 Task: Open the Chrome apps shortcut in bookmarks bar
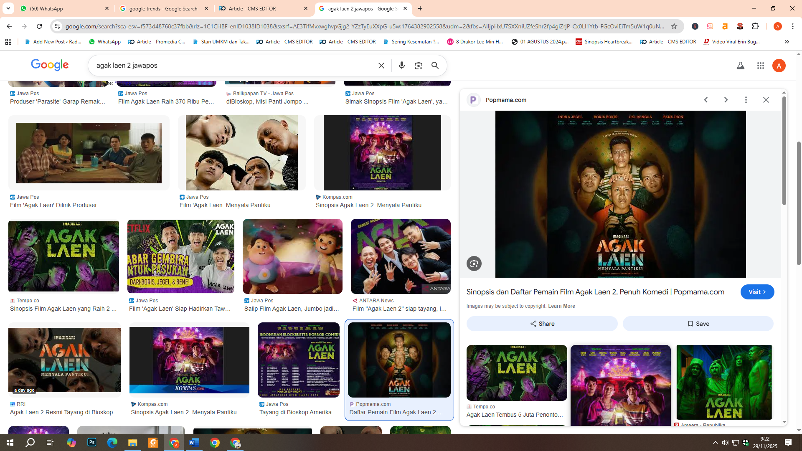(x=8, y=42)
